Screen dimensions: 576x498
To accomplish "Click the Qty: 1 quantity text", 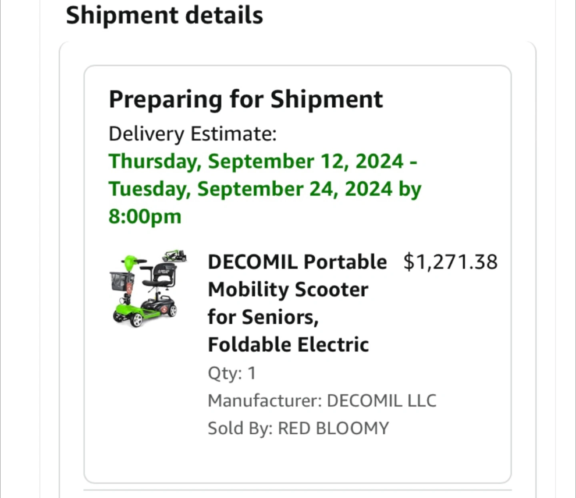I will click(232, 373).
